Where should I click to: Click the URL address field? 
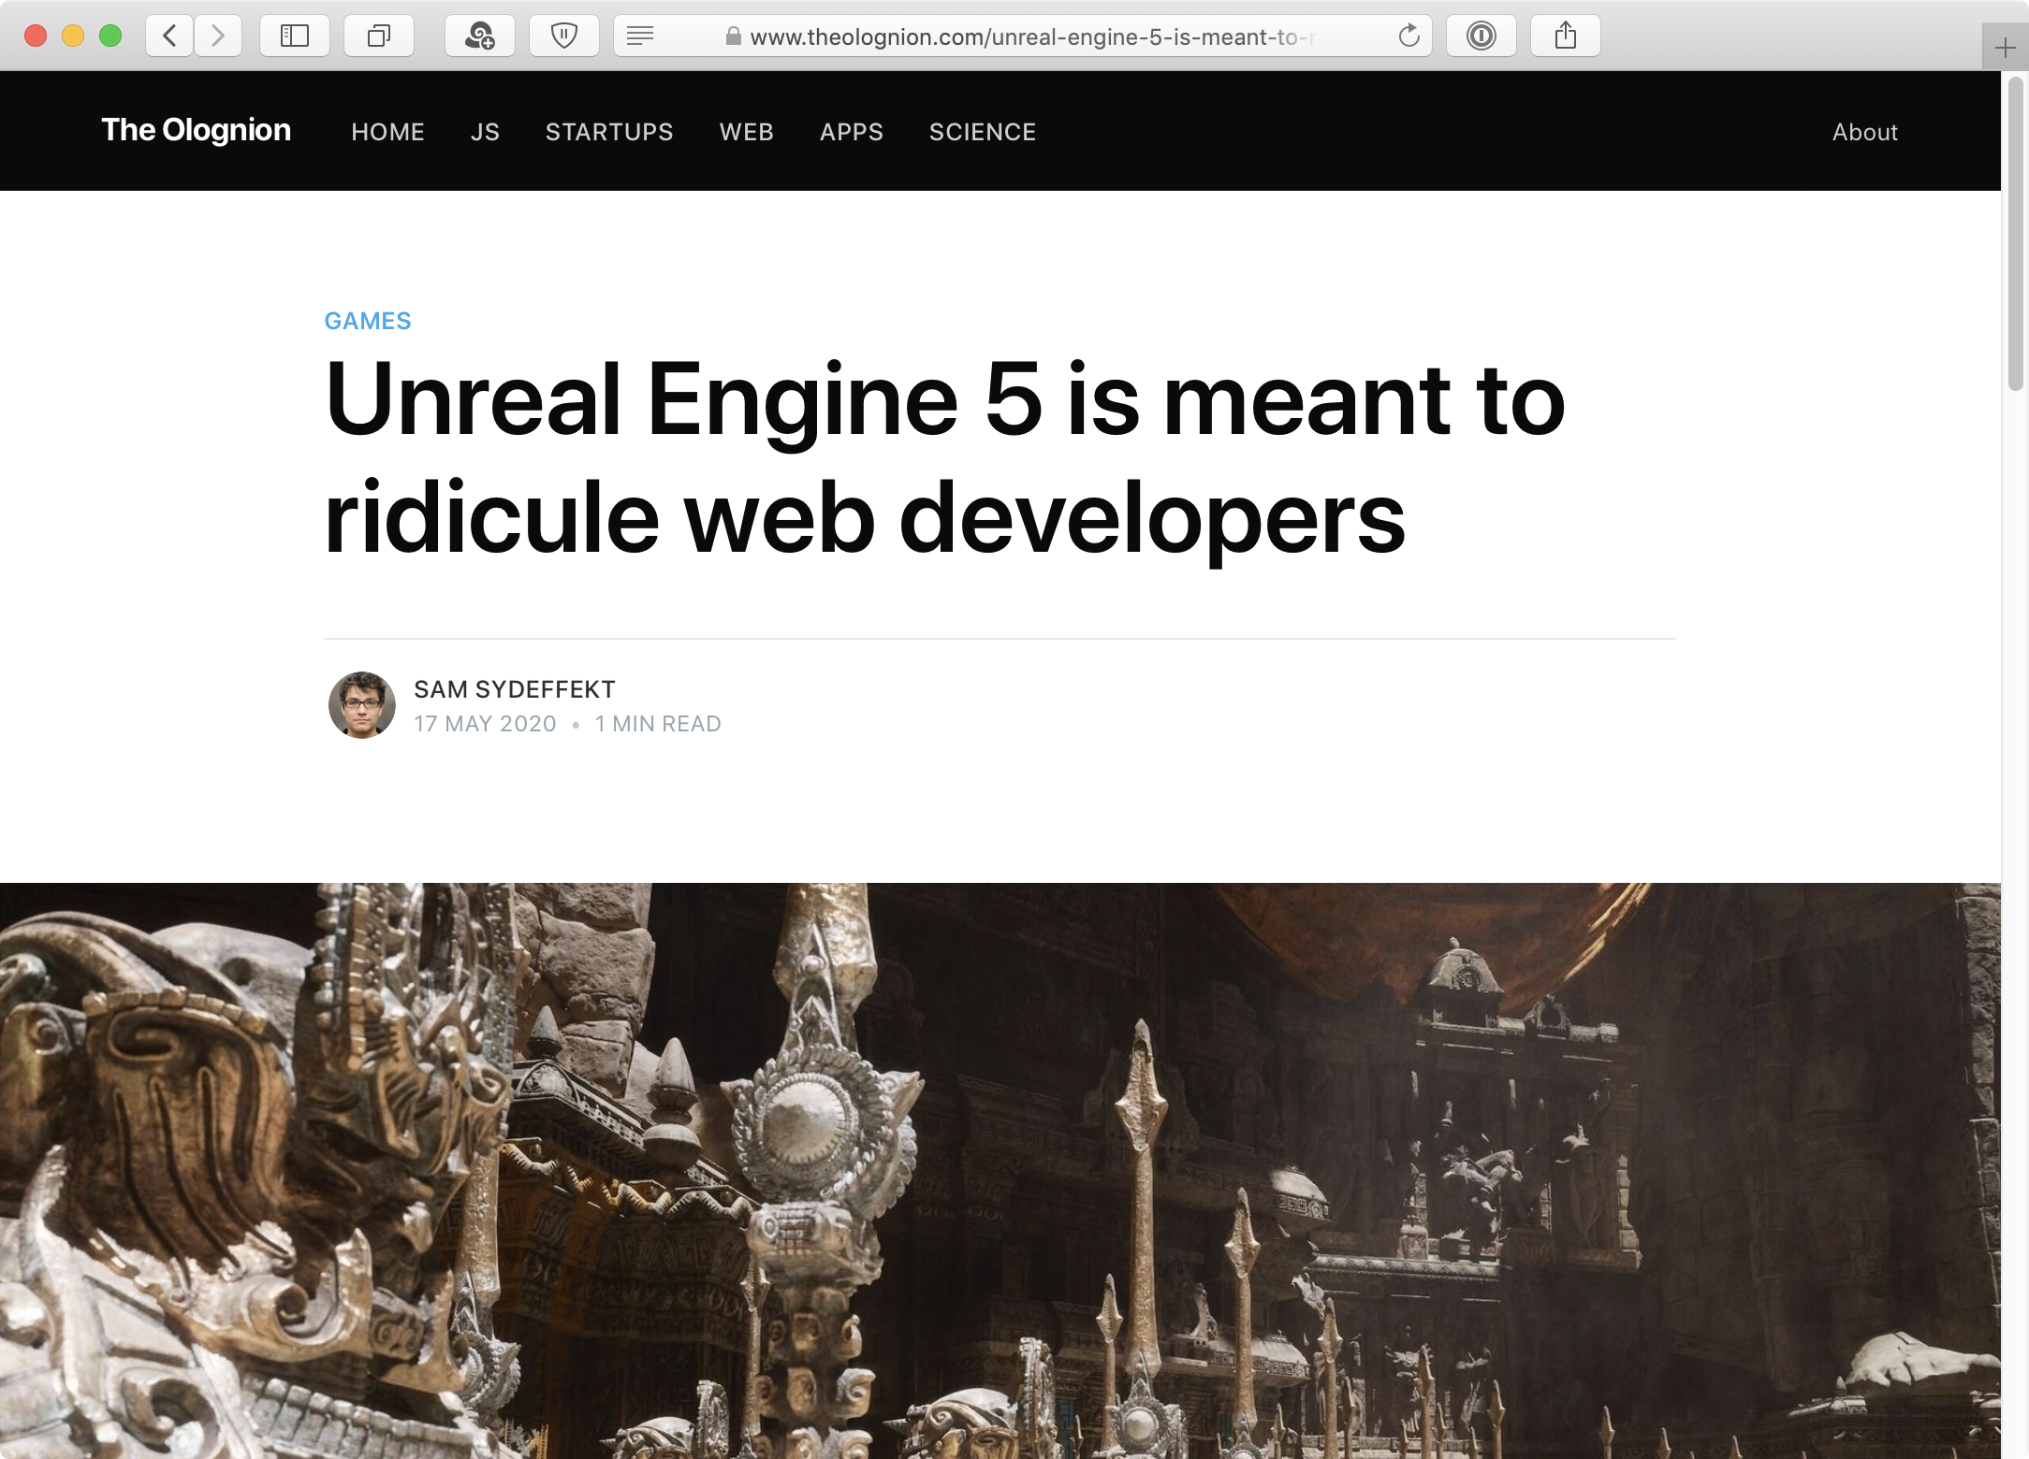click(1029, 36)
